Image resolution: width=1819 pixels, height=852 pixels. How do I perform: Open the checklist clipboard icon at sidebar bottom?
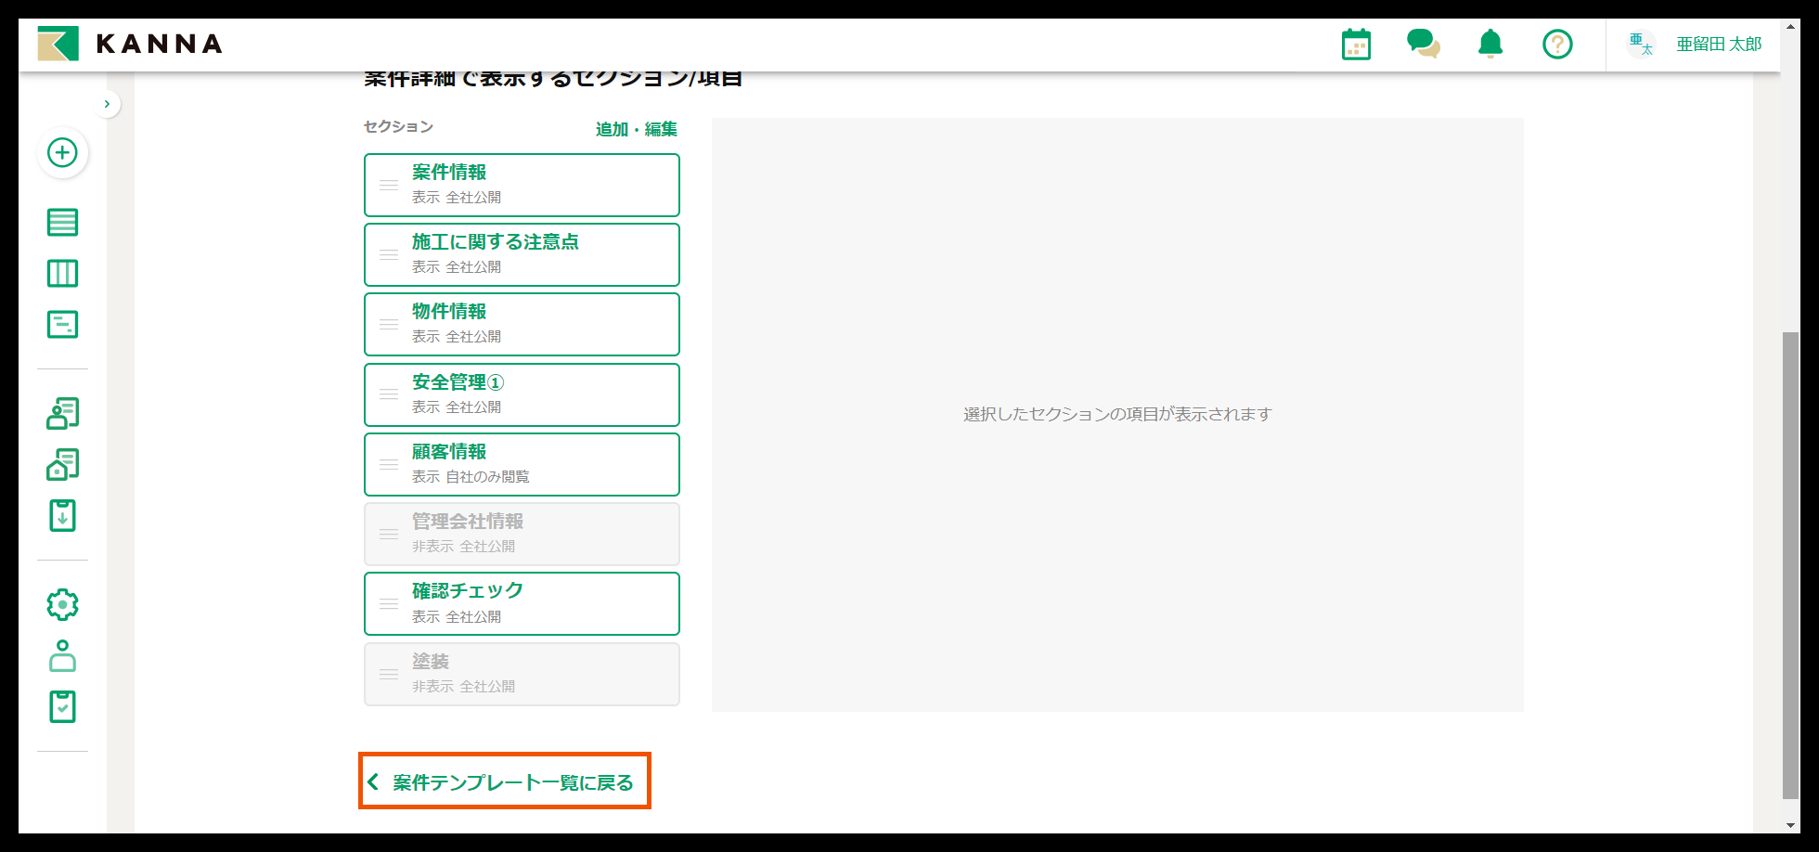coord(61,706)
